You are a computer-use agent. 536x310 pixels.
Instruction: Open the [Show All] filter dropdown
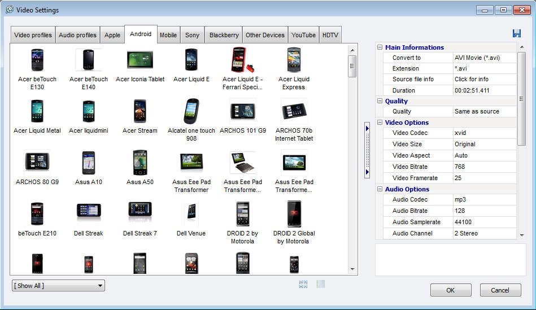click(58, 286)
